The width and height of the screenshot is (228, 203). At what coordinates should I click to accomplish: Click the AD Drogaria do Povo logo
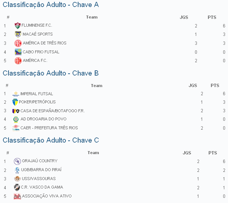pos(16,119)
